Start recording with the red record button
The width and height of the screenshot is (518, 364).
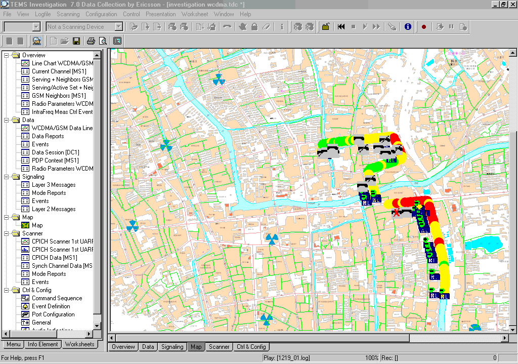coord(424,27)
